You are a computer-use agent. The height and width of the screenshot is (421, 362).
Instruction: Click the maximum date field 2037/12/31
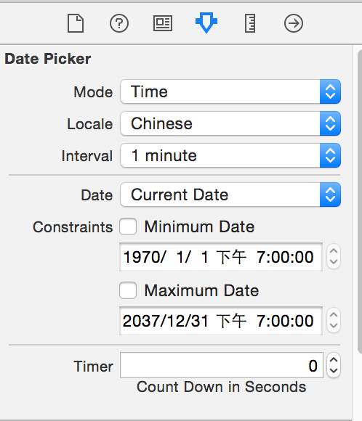221,321
